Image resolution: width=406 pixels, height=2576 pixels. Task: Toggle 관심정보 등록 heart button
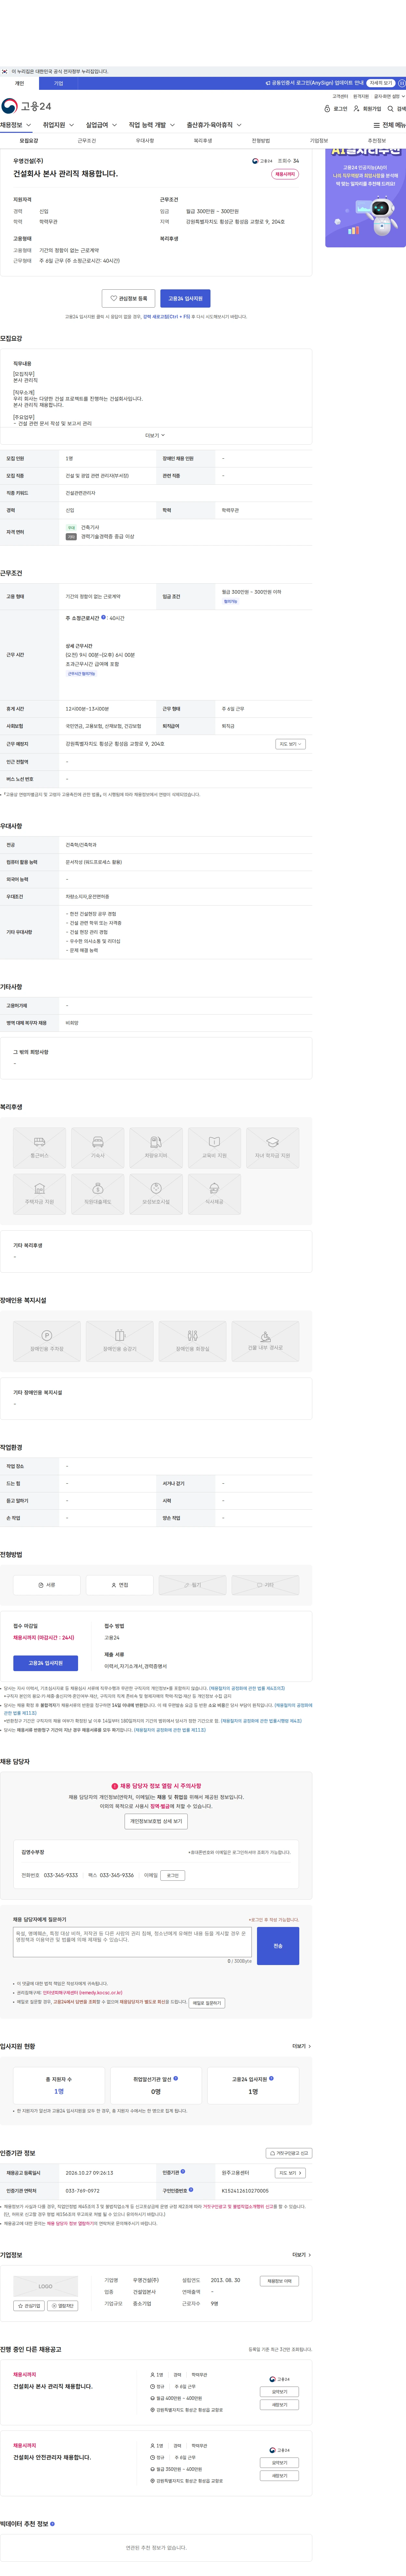(128, 298)
